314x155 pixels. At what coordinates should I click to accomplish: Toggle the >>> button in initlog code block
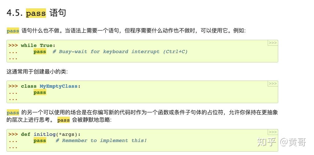(x=272, y=132)
